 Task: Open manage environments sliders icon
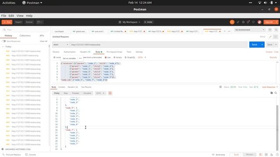tap(276, 30)
